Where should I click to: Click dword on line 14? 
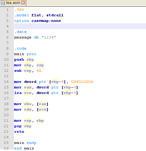pos(30,82)
